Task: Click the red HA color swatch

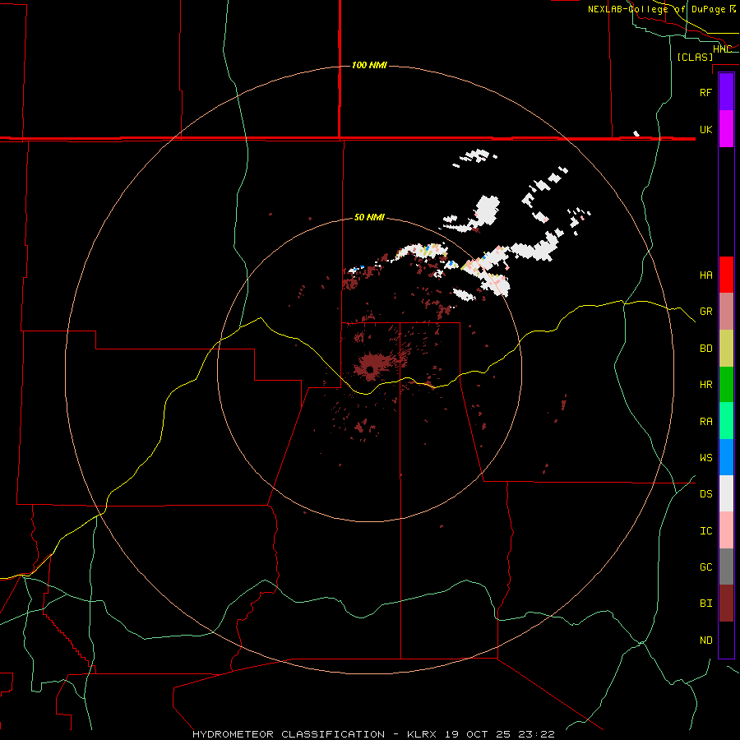Action: [726, 275]
